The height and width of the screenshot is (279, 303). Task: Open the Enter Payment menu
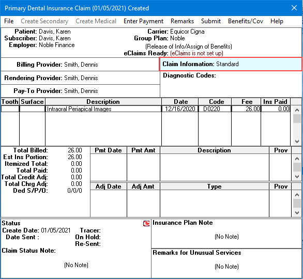143,21
